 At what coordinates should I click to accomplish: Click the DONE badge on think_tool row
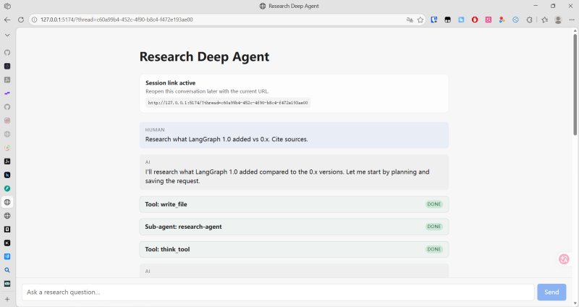[434, 249]
